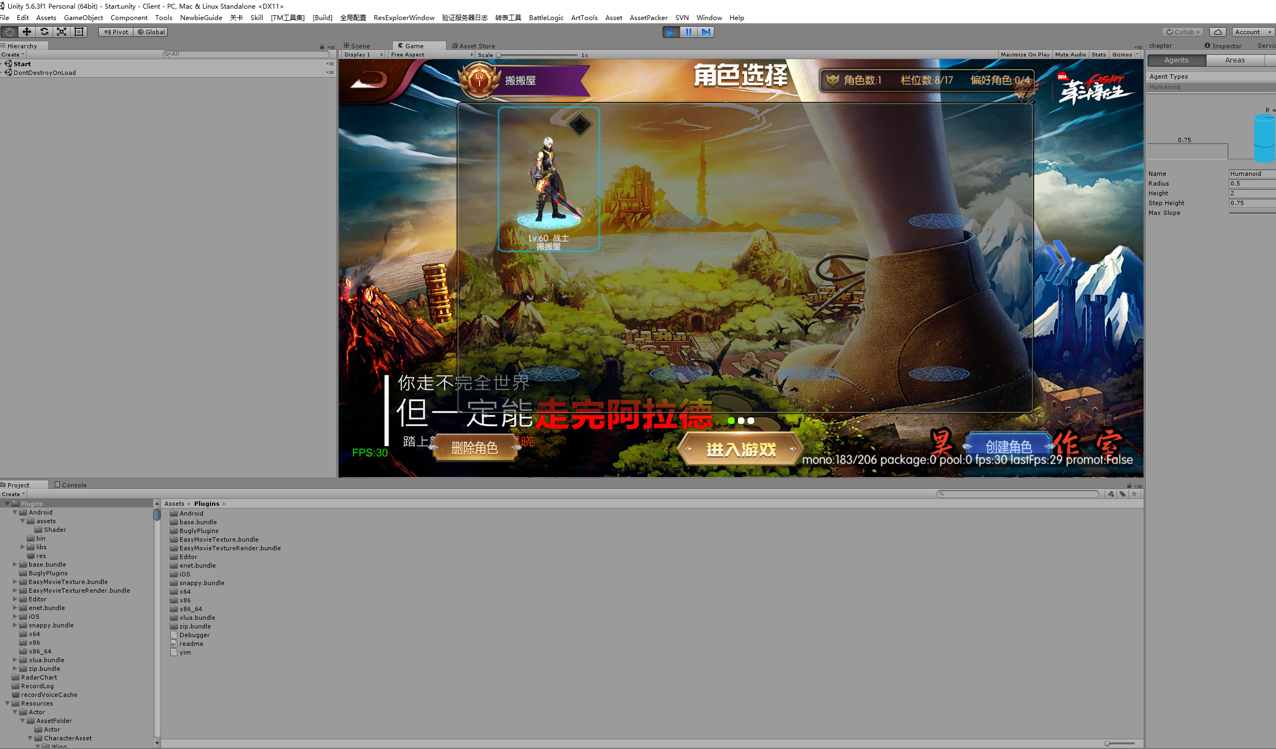Toggle the Stats overlay
Viewport: 1276px width, 749px height.
click(x=1099, y=55)
